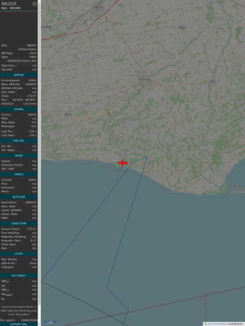Collapse the SPATIAL section header
Viewport: 245px width, 326px height.
(19, 75)
